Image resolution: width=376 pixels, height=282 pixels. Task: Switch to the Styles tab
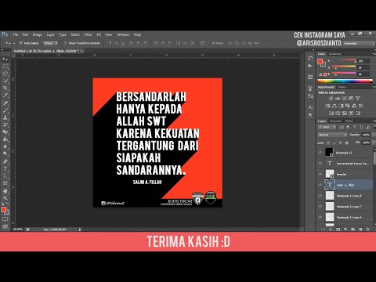coord(342,87)
